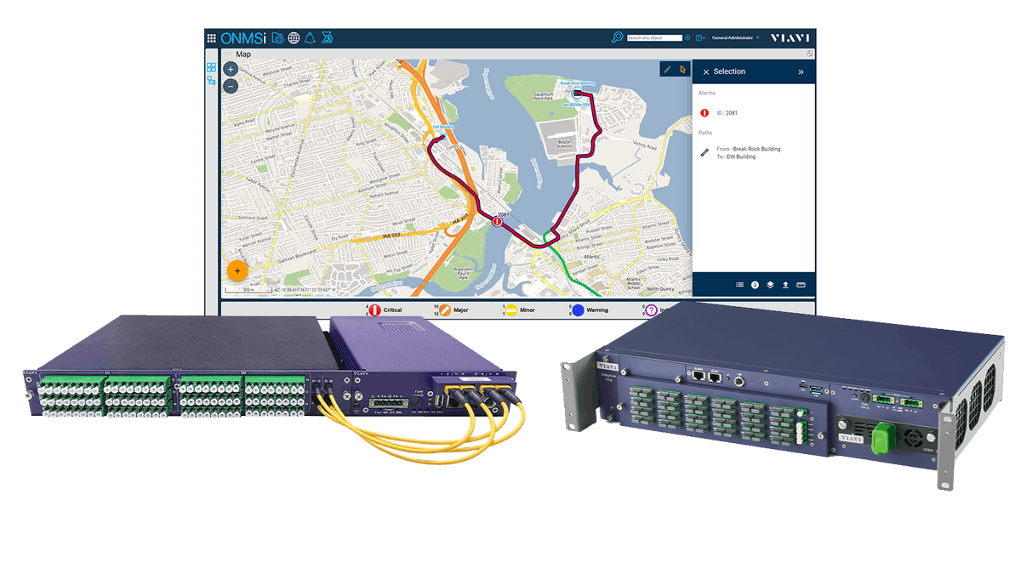Click the orange plus button on the map
The width and height of the screenshot is (1021, 574).
pos(237,270)
